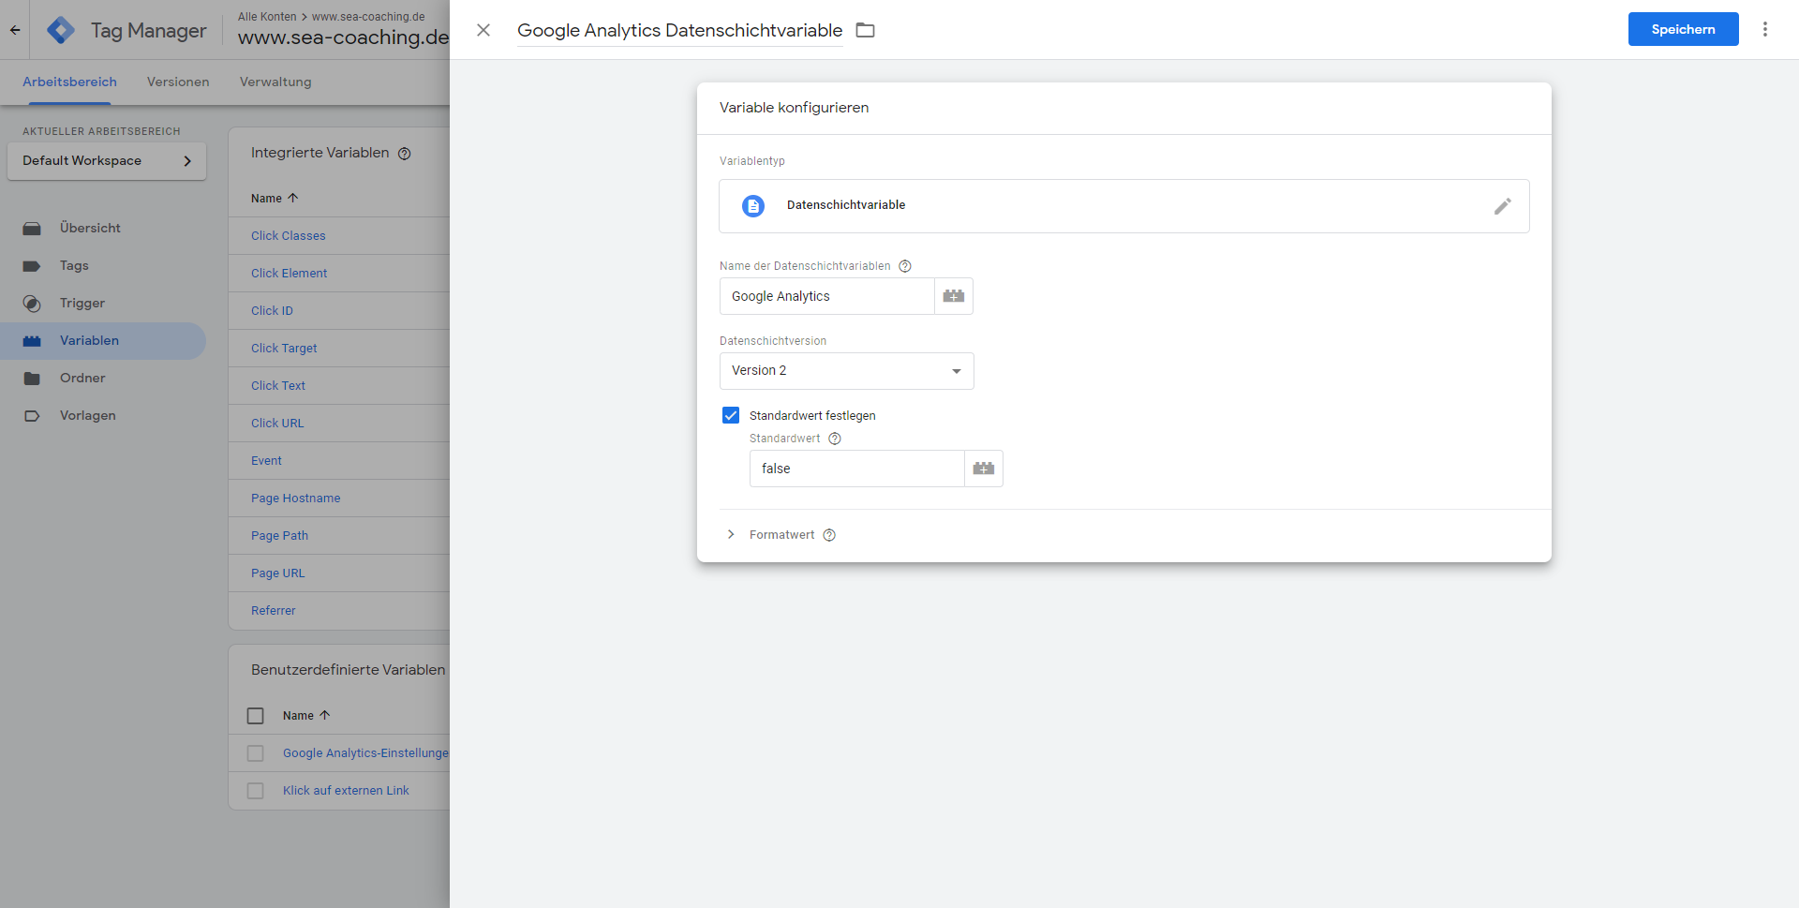Open help icon next to Integrierte Variablen
The height and width of the screenshot is (908, 1799).
[x=405, y=154]
